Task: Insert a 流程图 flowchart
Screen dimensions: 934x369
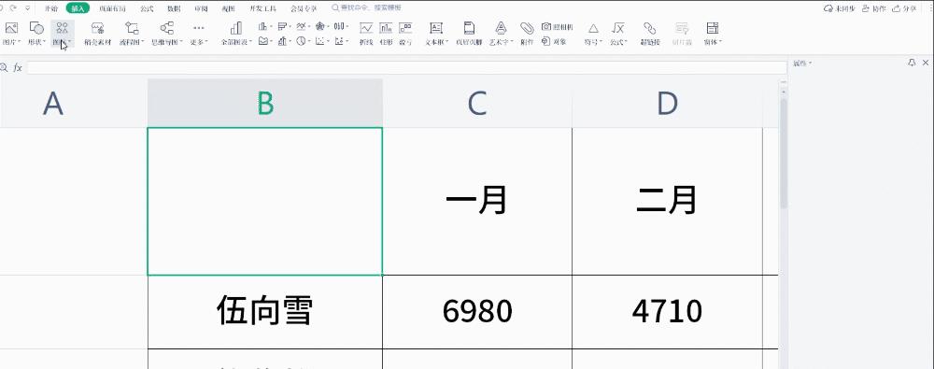Action: [x=132, y=34]
